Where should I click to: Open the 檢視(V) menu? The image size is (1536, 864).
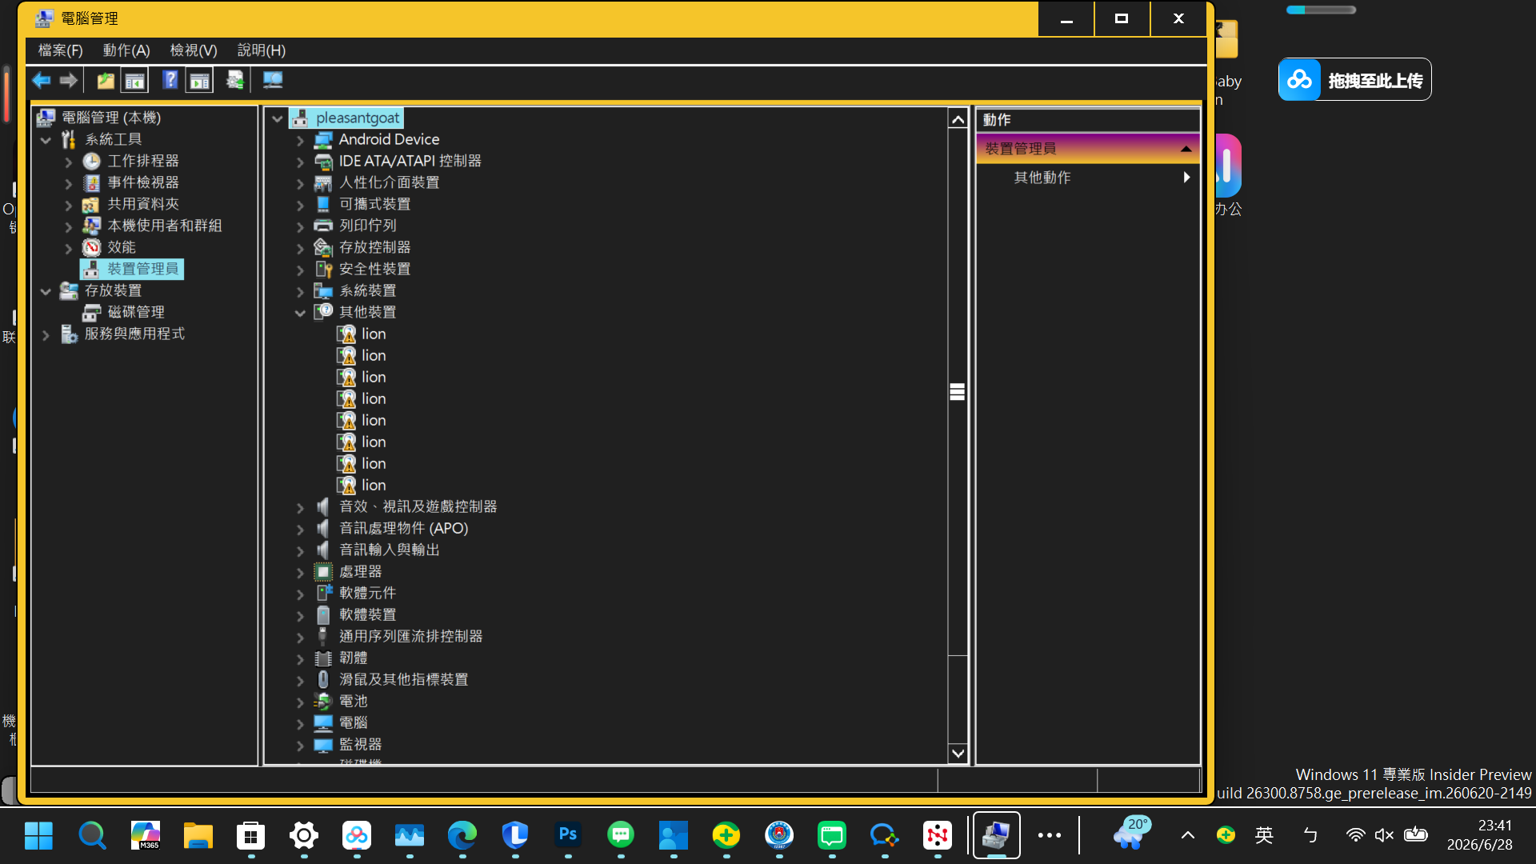194,50
